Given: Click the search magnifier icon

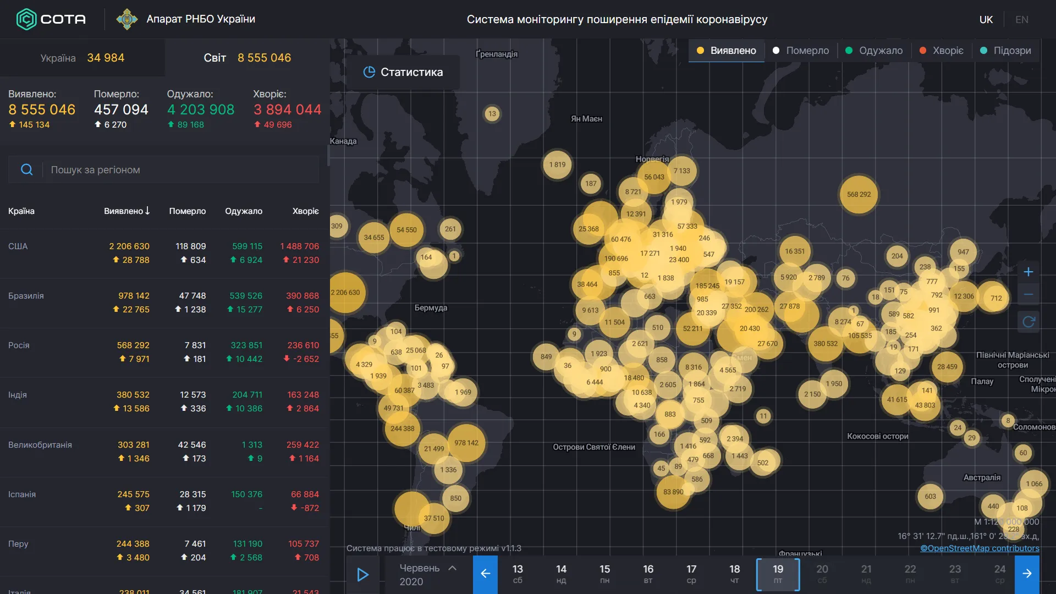Looking at the screenshot, I should pos(26,169).
